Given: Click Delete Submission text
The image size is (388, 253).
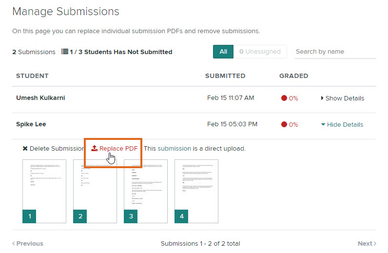Looking at the screenshot, I should [57, 148].
